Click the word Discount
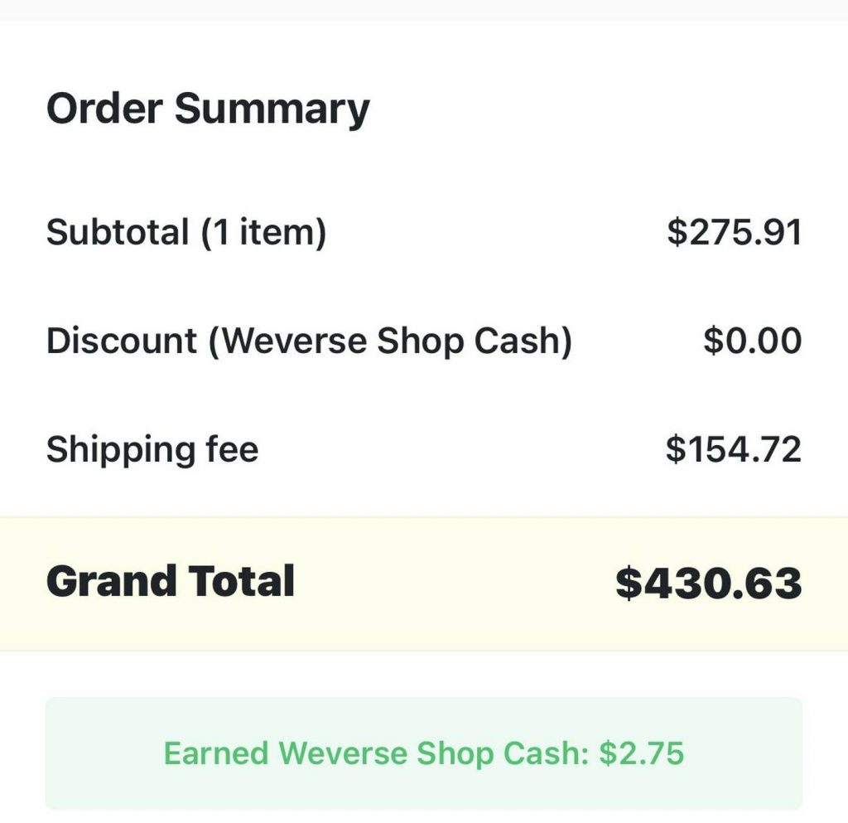 coord(122,341)
